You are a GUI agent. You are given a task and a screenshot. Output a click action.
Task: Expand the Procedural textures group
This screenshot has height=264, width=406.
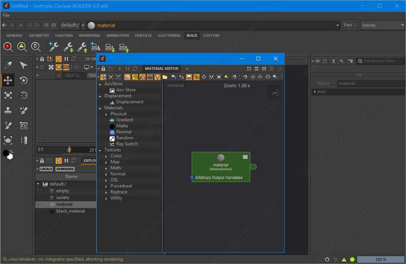(106, 186)
